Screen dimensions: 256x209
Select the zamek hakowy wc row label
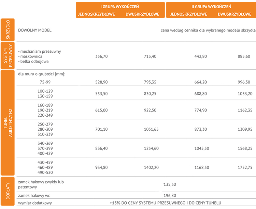(34, 196)
